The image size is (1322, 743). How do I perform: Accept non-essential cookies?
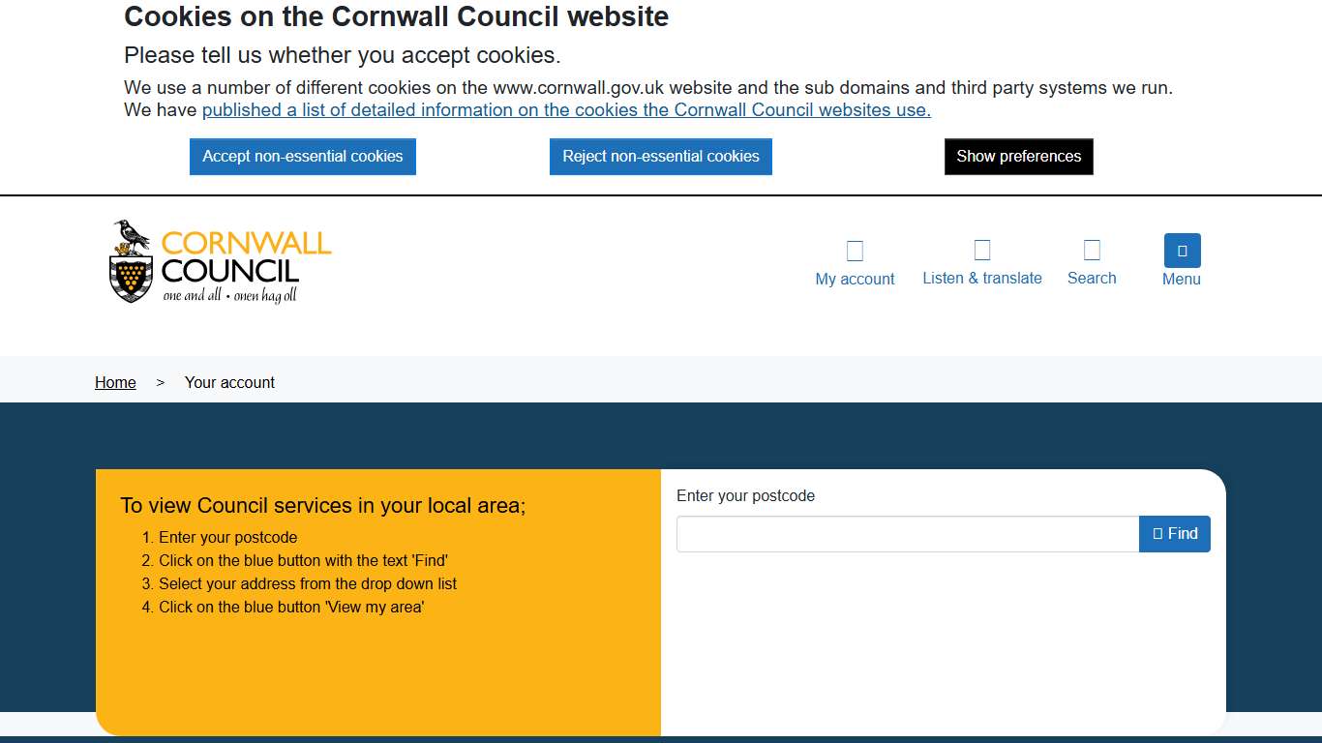302,156
